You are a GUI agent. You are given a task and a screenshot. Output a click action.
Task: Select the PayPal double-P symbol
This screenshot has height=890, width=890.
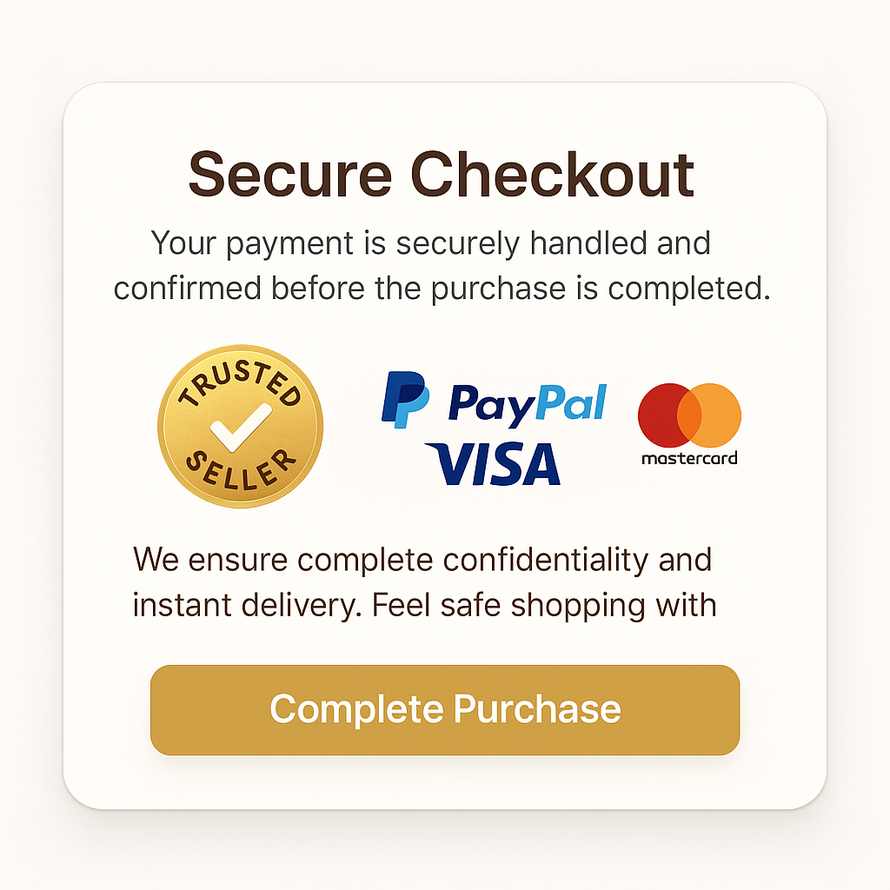[404, 399]
